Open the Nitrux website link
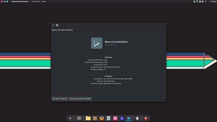Viewport: 217px width, 122px height. (111, 45)
